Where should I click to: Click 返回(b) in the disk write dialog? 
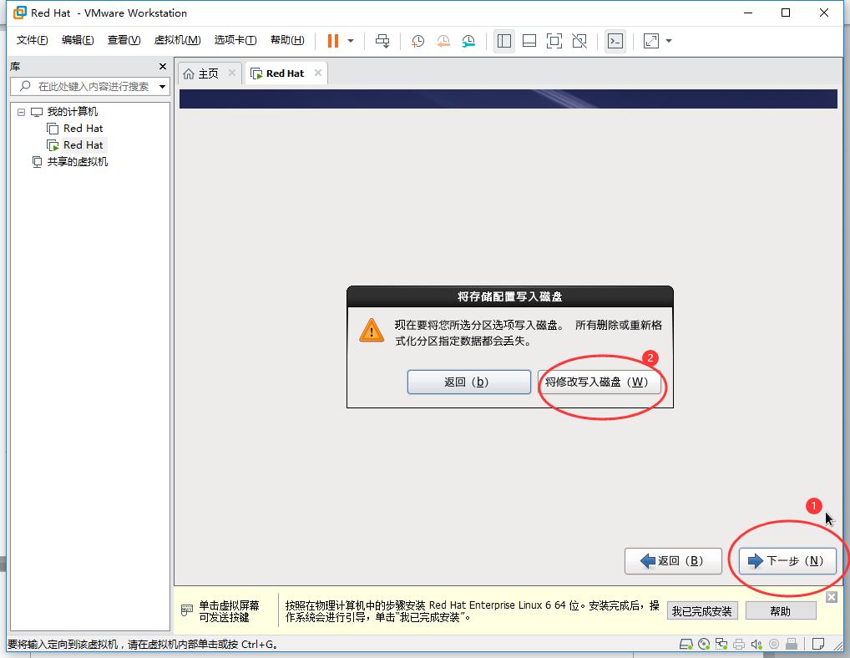[x=469, y=382]
